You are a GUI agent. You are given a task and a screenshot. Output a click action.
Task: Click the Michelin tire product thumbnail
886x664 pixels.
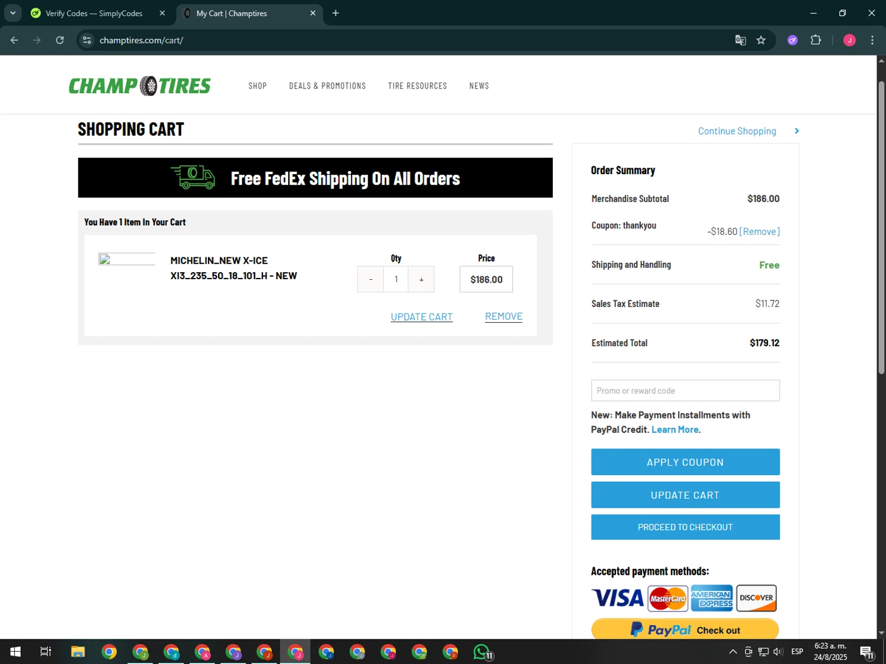(x=127, y=260)
